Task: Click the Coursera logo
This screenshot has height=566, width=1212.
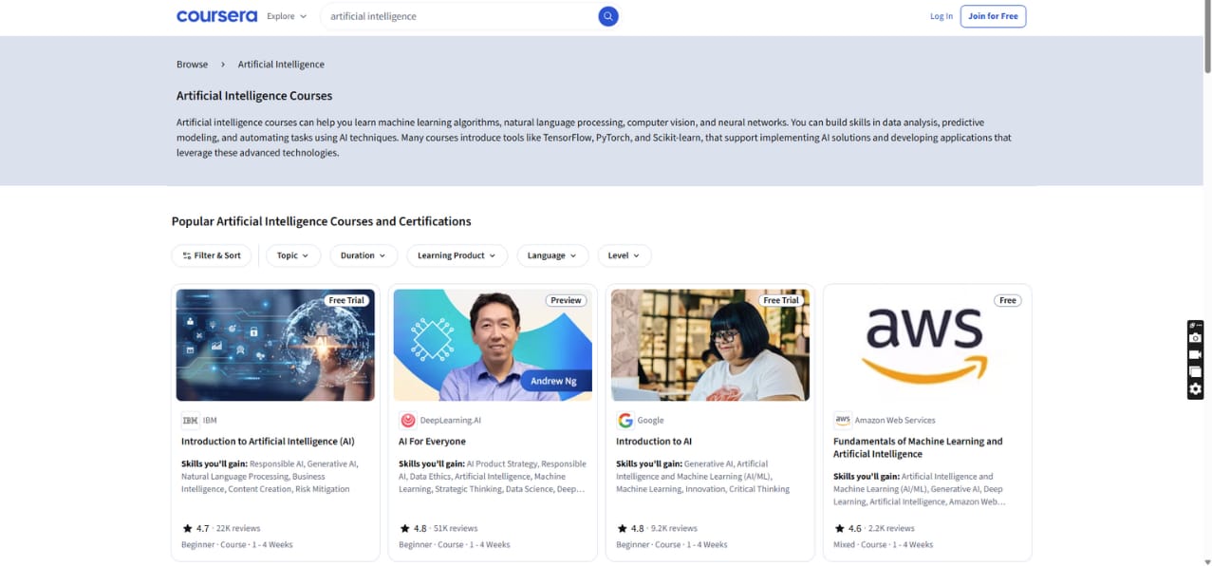Action: pos(216,16)
